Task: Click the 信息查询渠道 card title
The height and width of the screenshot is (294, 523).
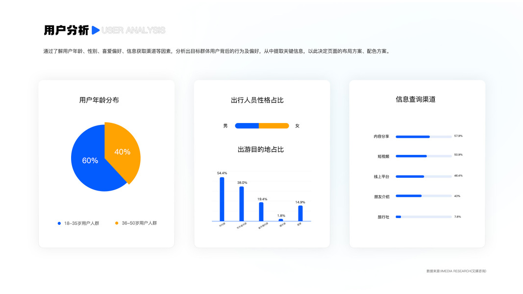Action: point(416,99)
